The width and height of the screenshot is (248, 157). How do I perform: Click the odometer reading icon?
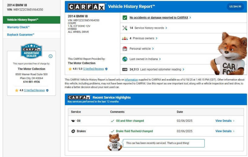coord(125,70)
